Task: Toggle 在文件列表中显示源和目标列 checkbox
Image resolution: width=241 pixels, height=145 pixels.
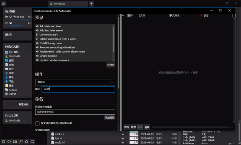Action: (37, 123)
